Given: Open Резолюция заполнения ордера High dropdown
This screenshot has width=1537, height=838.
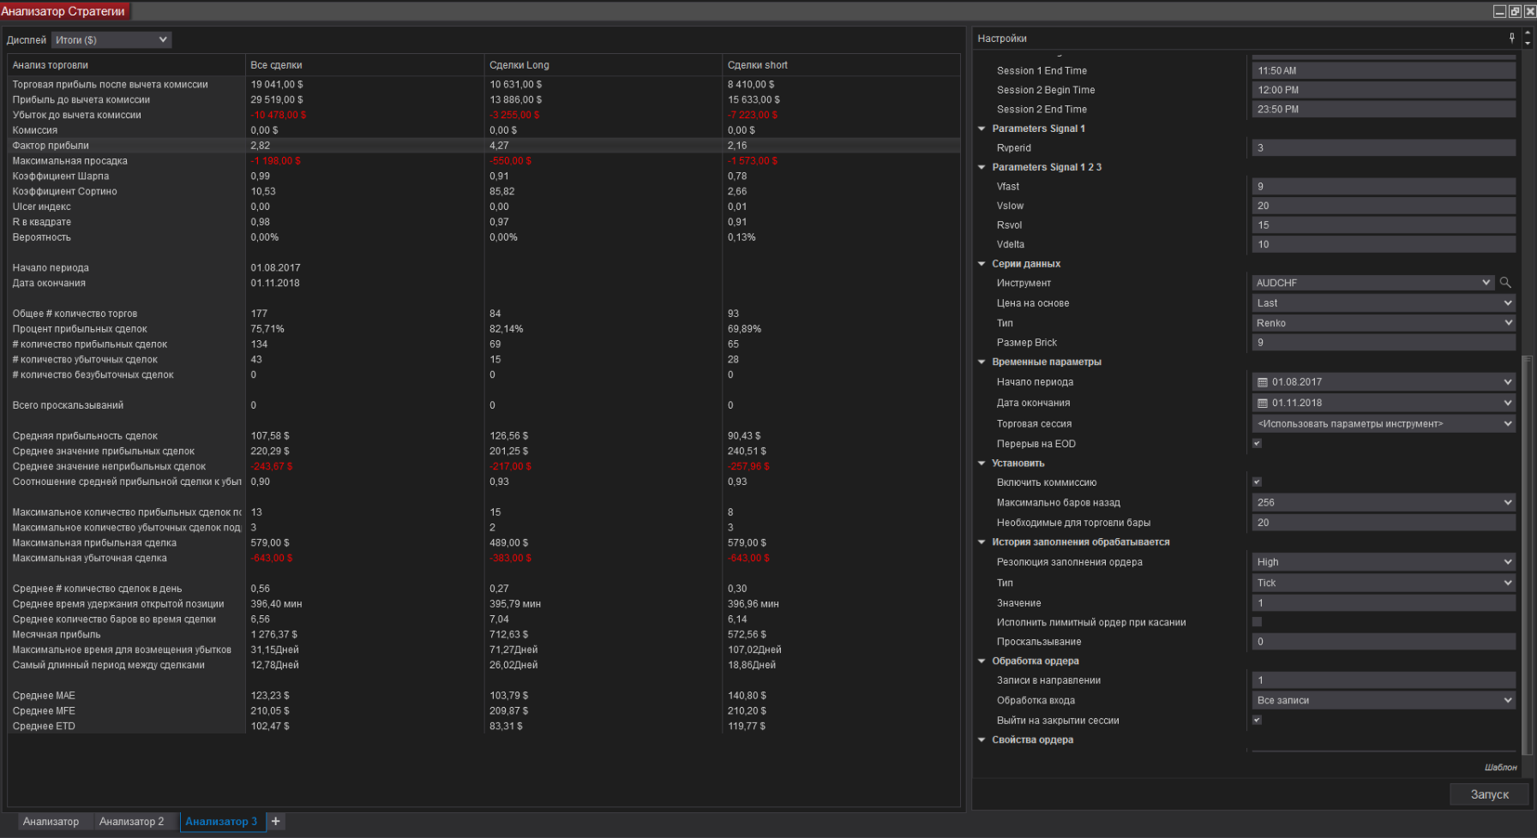Looking at the screenshot, I should point(1384,562).
